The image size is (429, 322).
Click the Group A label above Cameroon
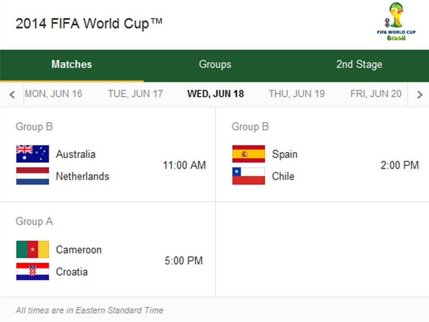coord(34,221)
